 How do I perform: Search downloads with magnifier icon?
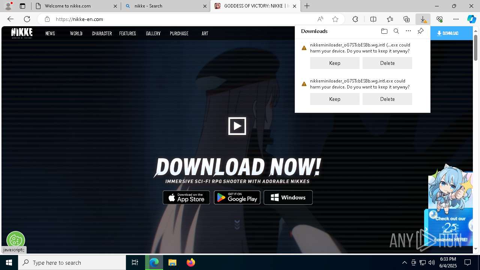[x=396, y=31]
